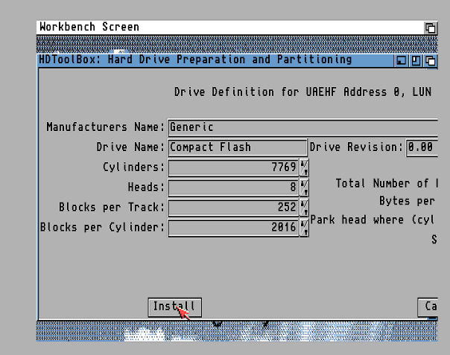Click the partially visible Cancel button
450x355 pixels.
428,307
